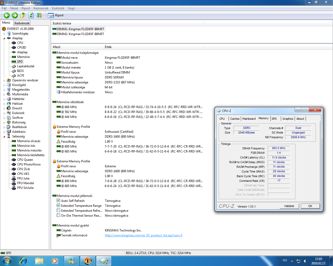Toggle Auto Self Refresh checkbox
333x266 pixels.
[x=59, y=201]
